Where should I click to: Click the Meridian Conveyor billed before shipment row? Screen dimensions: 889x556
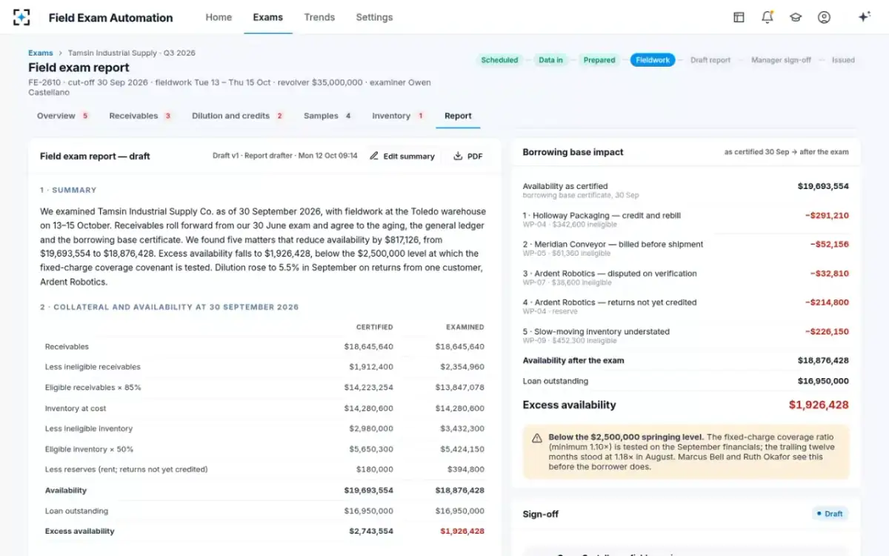point(686,248)
